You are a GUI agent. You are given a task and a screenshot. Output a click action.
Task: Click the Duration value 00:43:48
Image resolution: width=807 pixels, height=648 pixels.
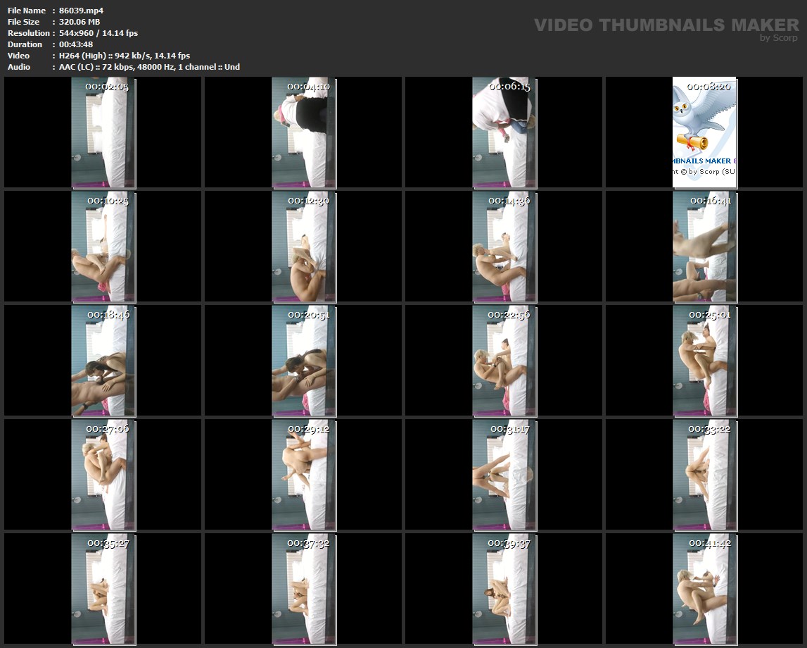tap(76, 44)
